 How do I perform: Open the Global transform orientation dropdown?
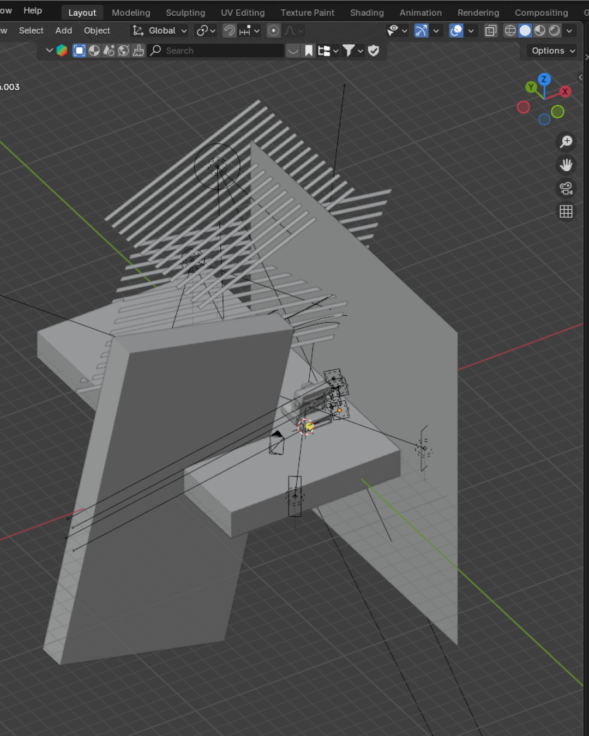click(161, 31)
